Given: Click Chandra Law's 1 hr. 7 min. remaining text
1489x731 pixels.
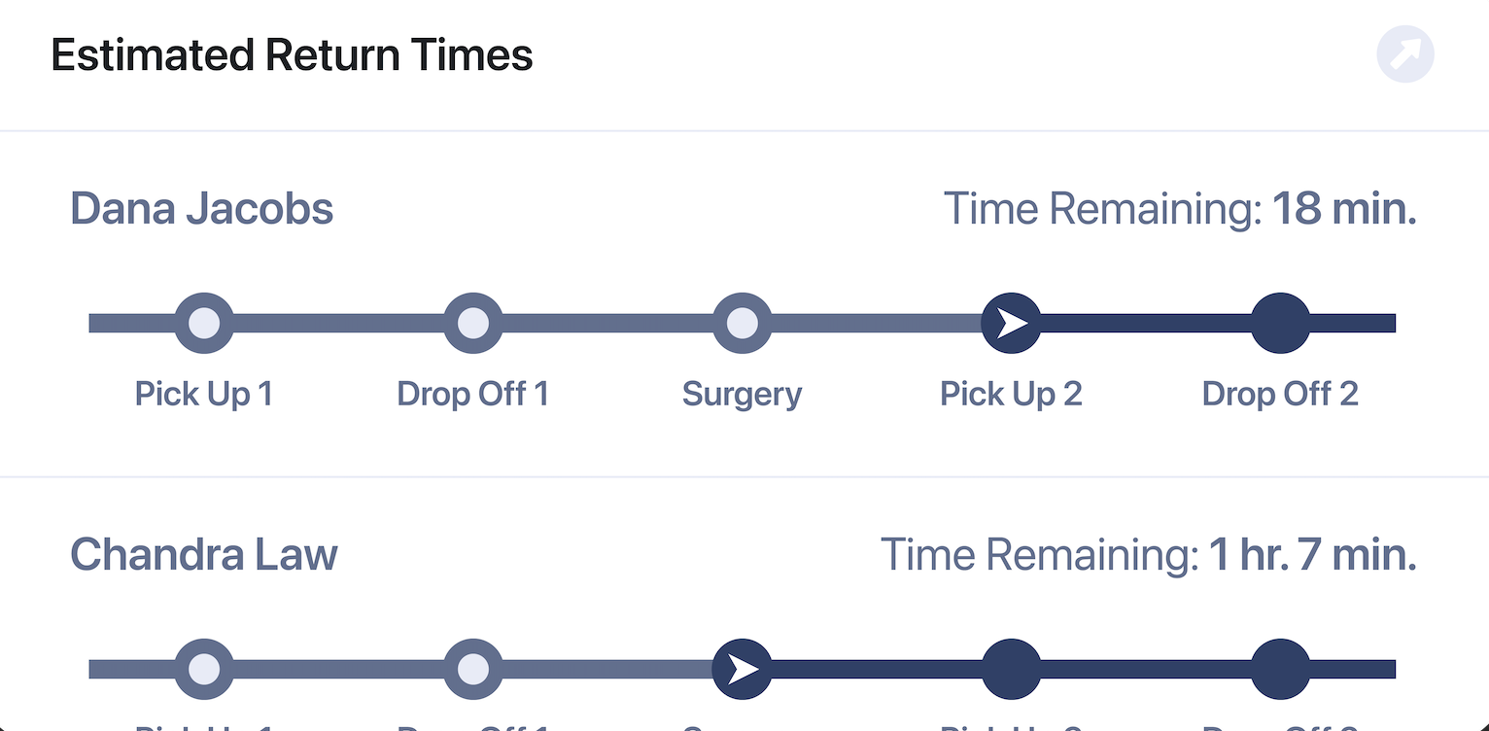Looking at the screenshot, I should (x=1313, y=555).
